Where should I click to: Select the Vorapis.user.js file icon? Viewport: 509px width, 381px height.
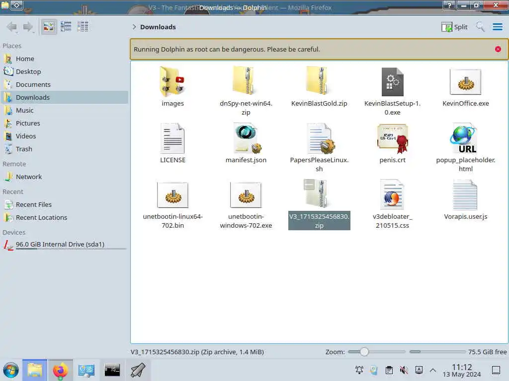pos(465,195)
